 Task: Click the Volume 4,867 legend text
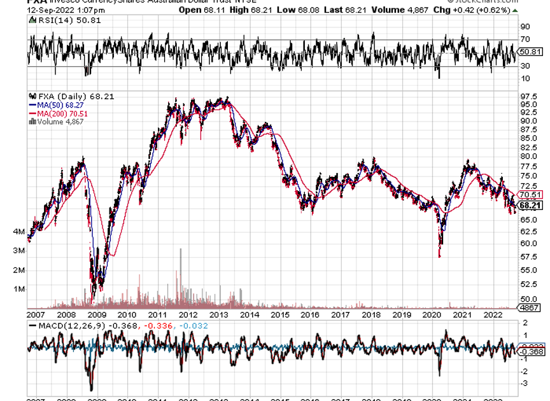pyautogui.click(x=59, y=122)
